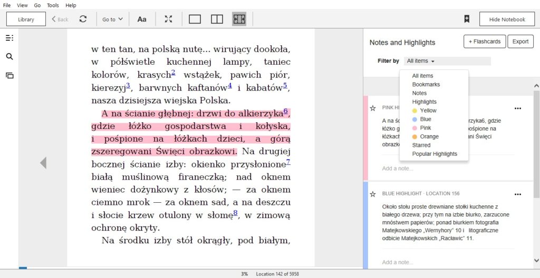Select auto-fit column layout icon
Image resolution: width=540 pixels, height=278 pixels.
pos(239,19)
